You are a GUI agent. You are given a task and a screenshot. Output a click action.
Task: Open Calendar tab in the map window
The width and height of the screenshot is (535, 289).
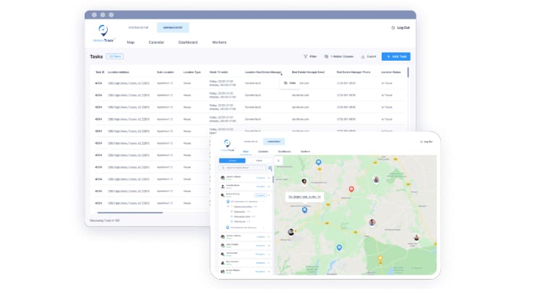point(263,151)
